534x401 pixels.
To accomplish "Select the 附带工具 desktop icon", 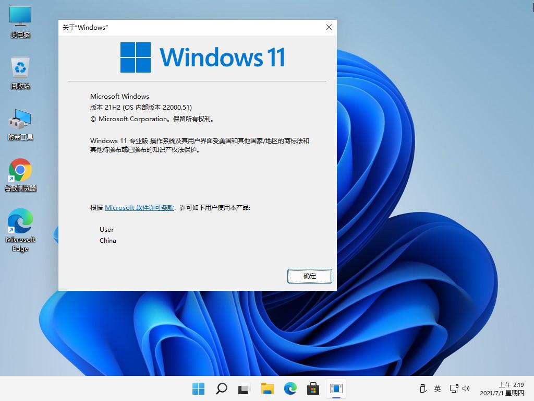I will tap(20, 124).
